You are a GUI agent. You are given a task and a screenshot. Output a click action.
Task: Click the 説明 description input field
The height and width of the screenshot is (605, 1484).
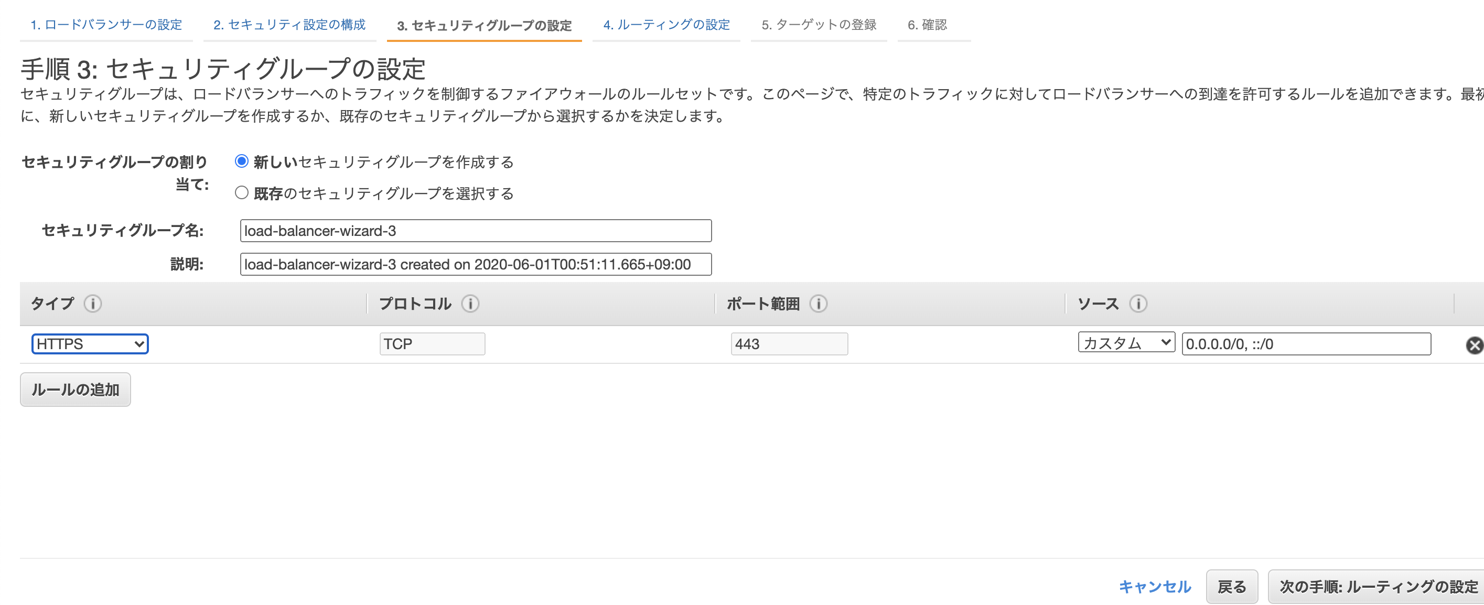(x=475, y=264)
